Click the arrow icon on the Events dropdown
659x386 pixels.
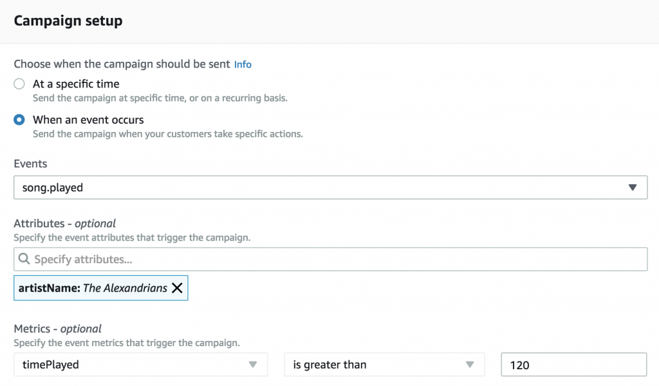pyautogui.click(x=632, y=188)
